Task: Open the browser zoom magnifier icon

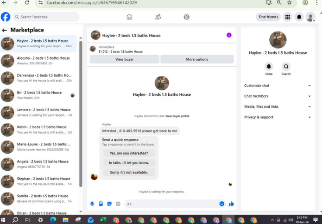Action: click(x=279, y=2)
